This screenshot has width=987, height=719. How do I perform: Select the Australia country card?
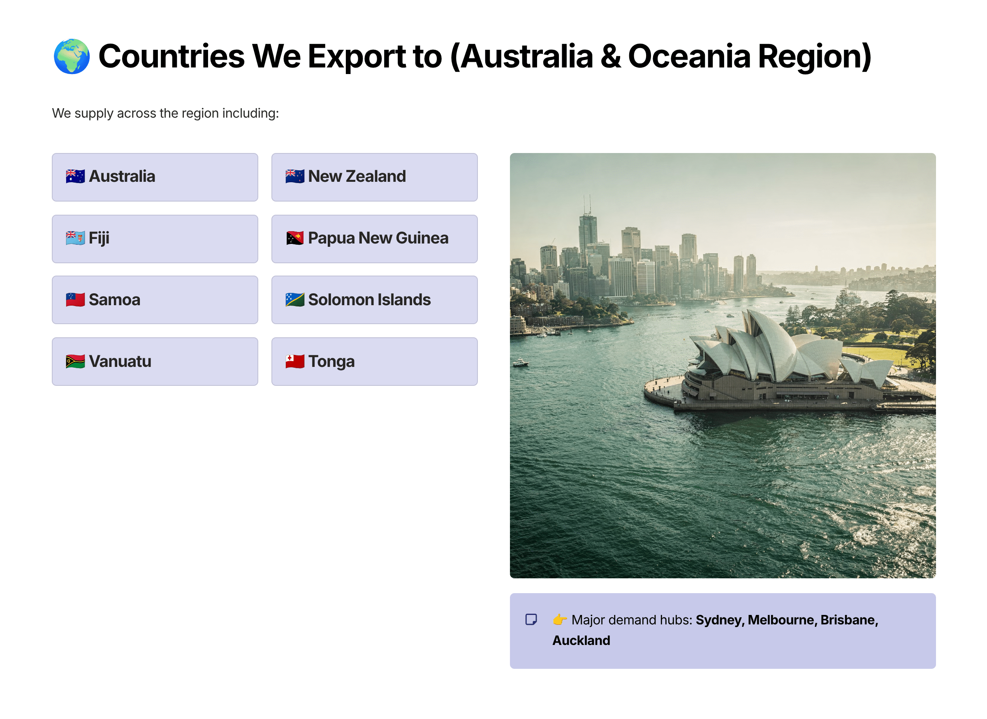[155, 177]
